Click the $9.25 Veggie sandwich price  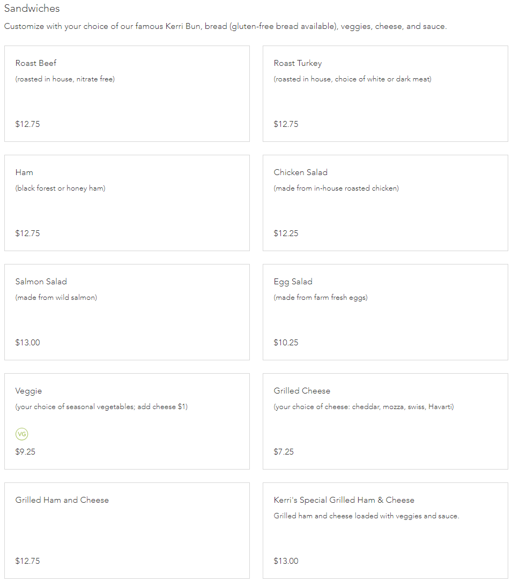(25, 452)
